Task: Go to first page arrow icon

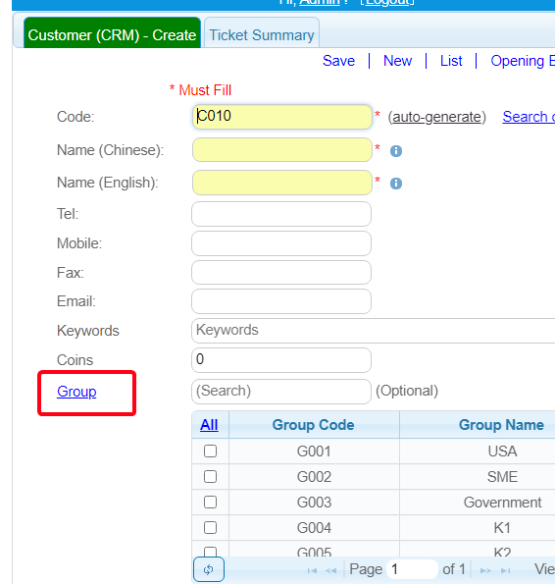Action: (x=312, y=570)
